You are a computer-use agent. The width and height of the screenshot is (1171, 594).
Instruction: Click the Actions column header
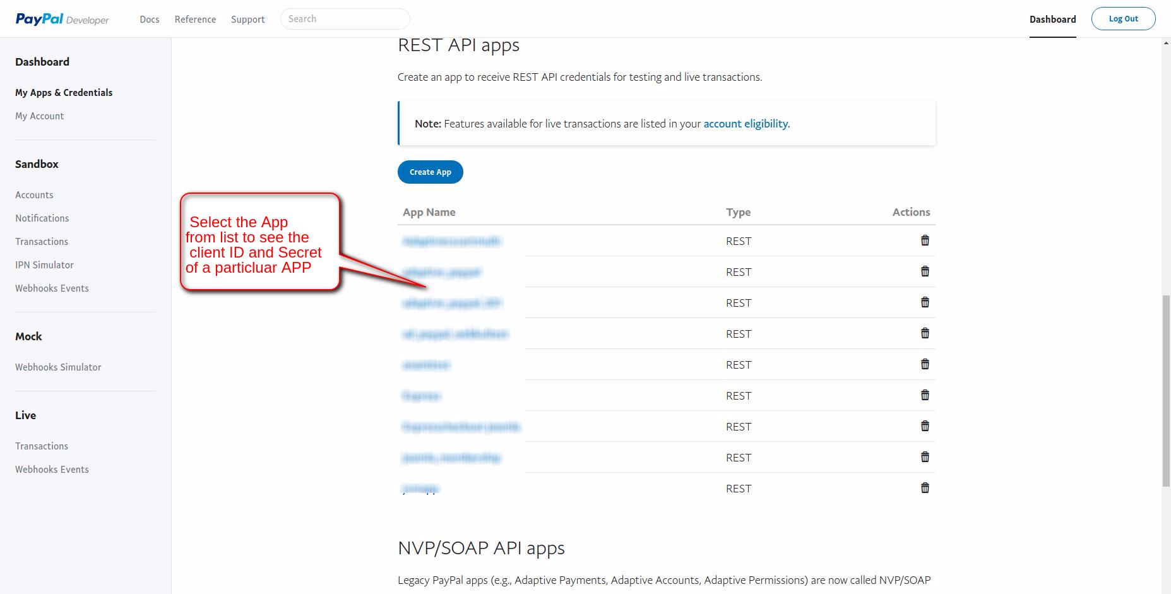[x=911, y=212]
